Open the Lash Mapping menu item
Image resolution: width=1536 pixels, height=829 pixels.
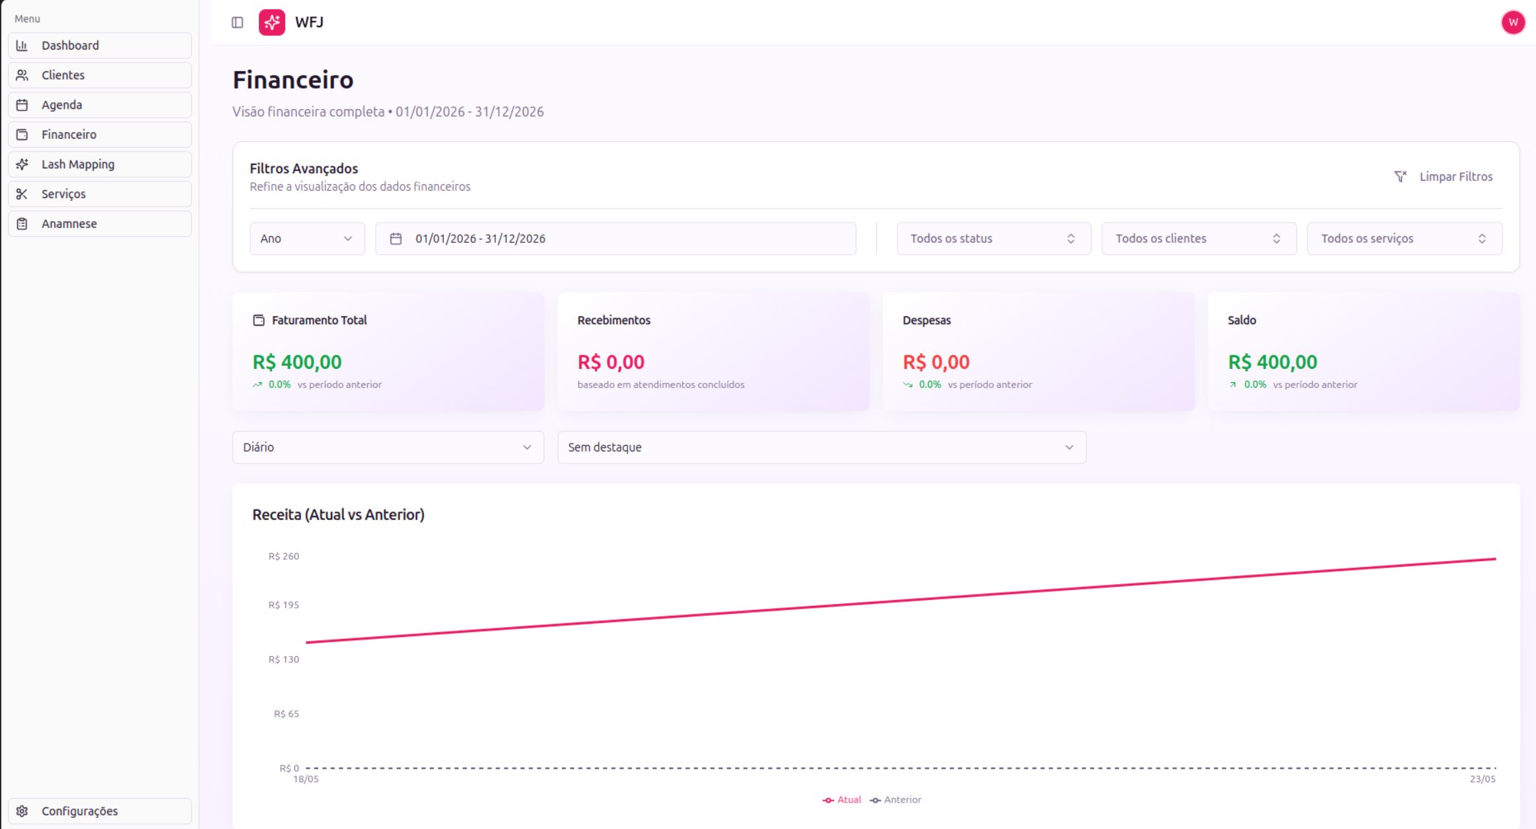coord(100,164)
